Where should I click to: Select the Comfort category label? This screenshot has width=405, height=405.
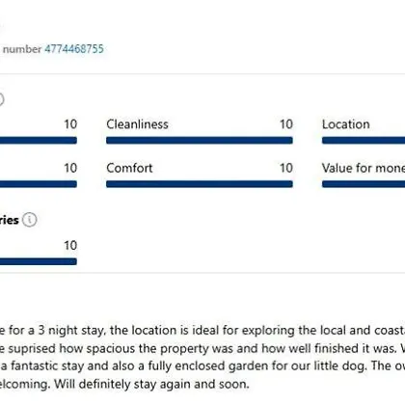(x=129, y=168)
